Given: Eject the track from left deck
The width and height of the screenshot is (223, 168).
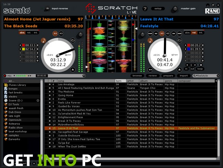Looking at the screenshot, I should point(73,70).
